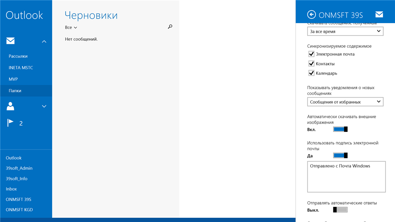Enable automatic replies toggle
Screen dimensions: 395x222
(340, 210)
